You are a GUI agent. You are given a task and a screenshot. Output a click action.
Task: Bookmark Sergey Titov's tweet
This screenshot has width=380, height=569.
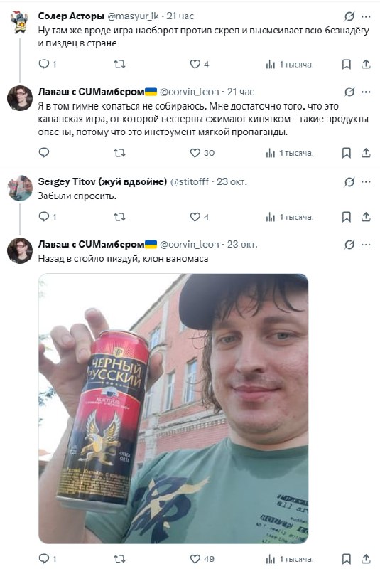click(x=347, y=217)
